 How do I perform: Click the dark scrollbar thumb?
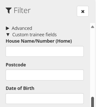pyautogui.click(x=92, y=102)
